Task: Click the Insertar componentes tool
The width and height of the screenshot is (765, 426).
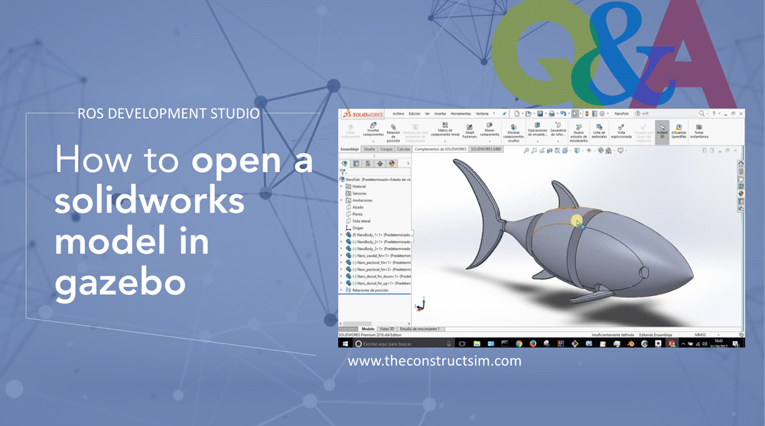Action: 373,130
